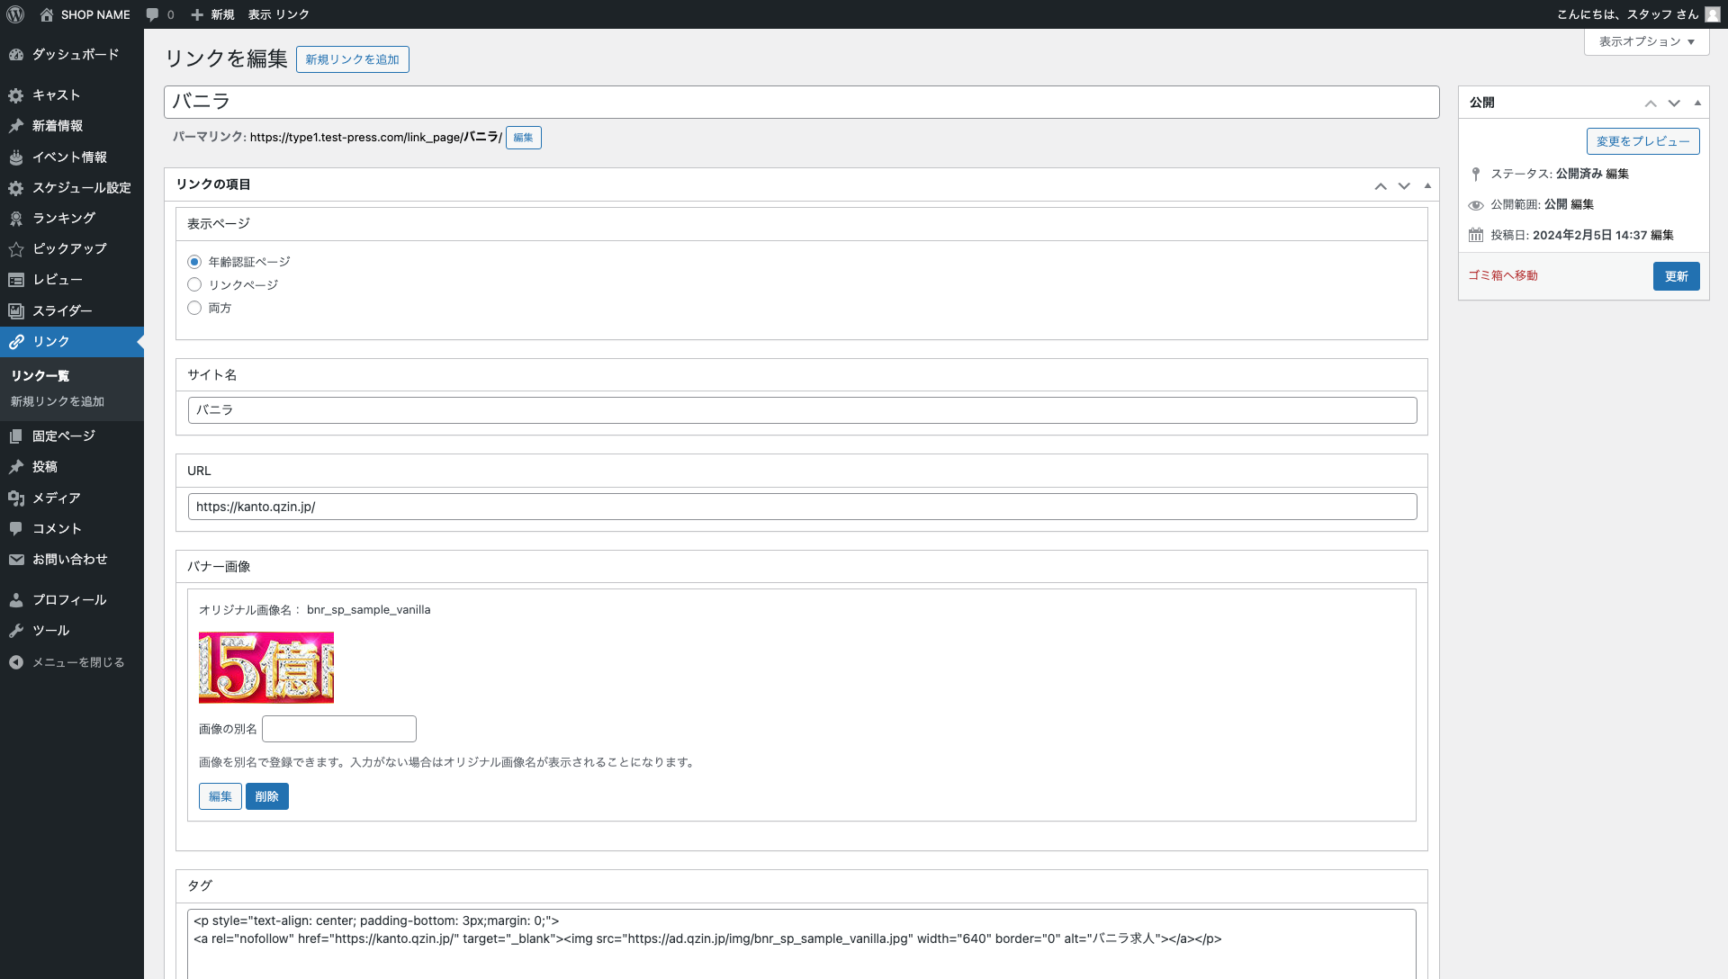Click the blue 更新 button

1676,276
